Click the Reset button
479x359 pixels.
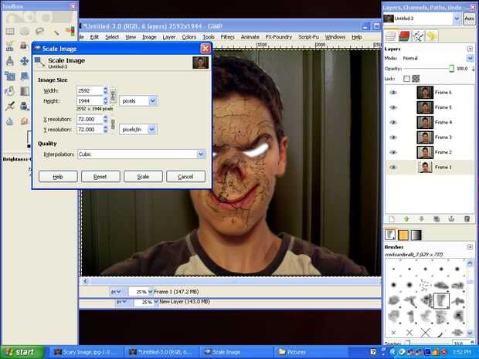100,177
